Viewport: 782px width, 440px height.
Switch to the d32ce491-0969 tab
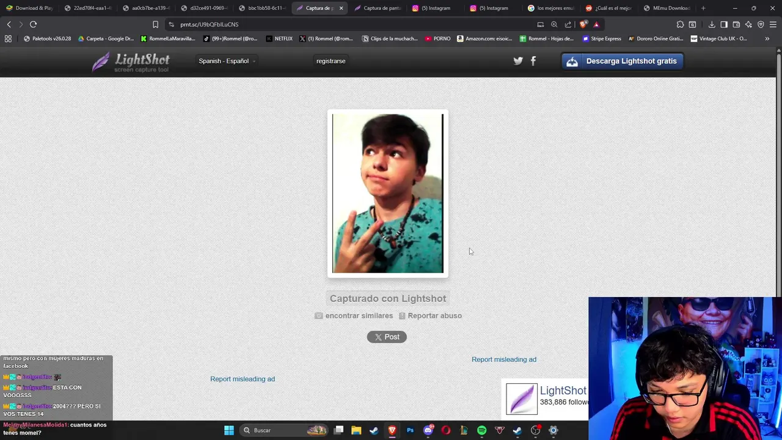click(204, 8)
